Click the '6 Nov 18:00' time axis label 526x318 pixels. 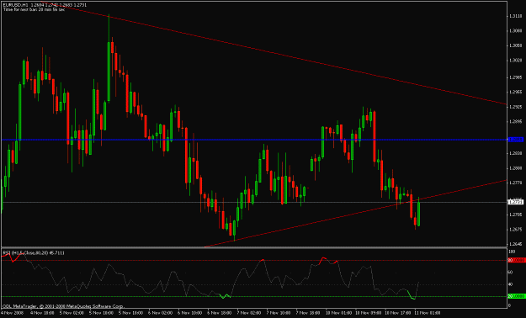point(219,313)
